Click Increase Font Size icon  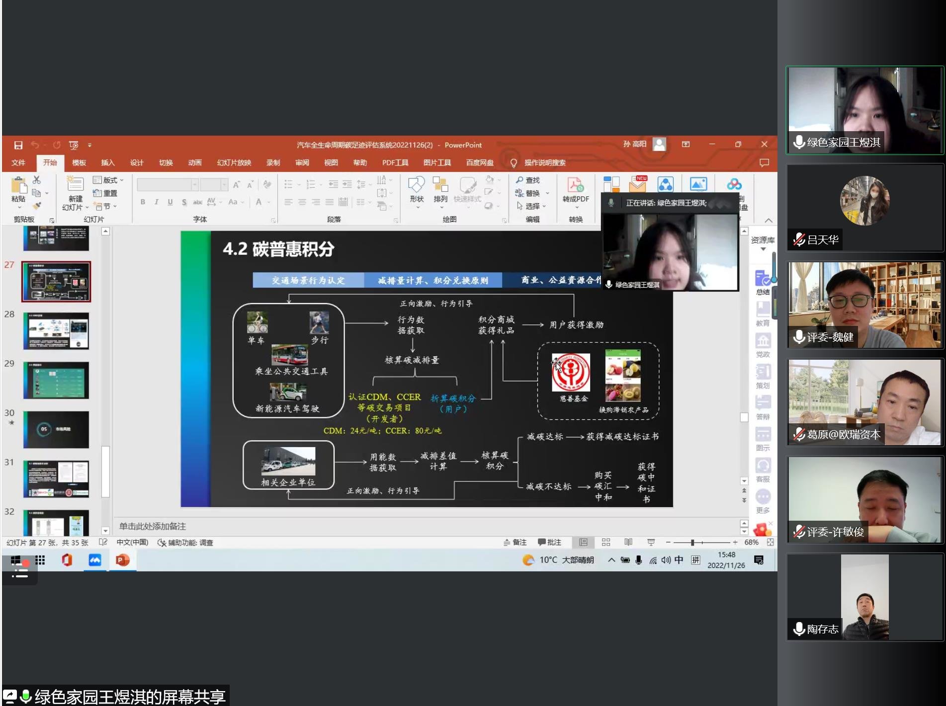click(237, 185)
